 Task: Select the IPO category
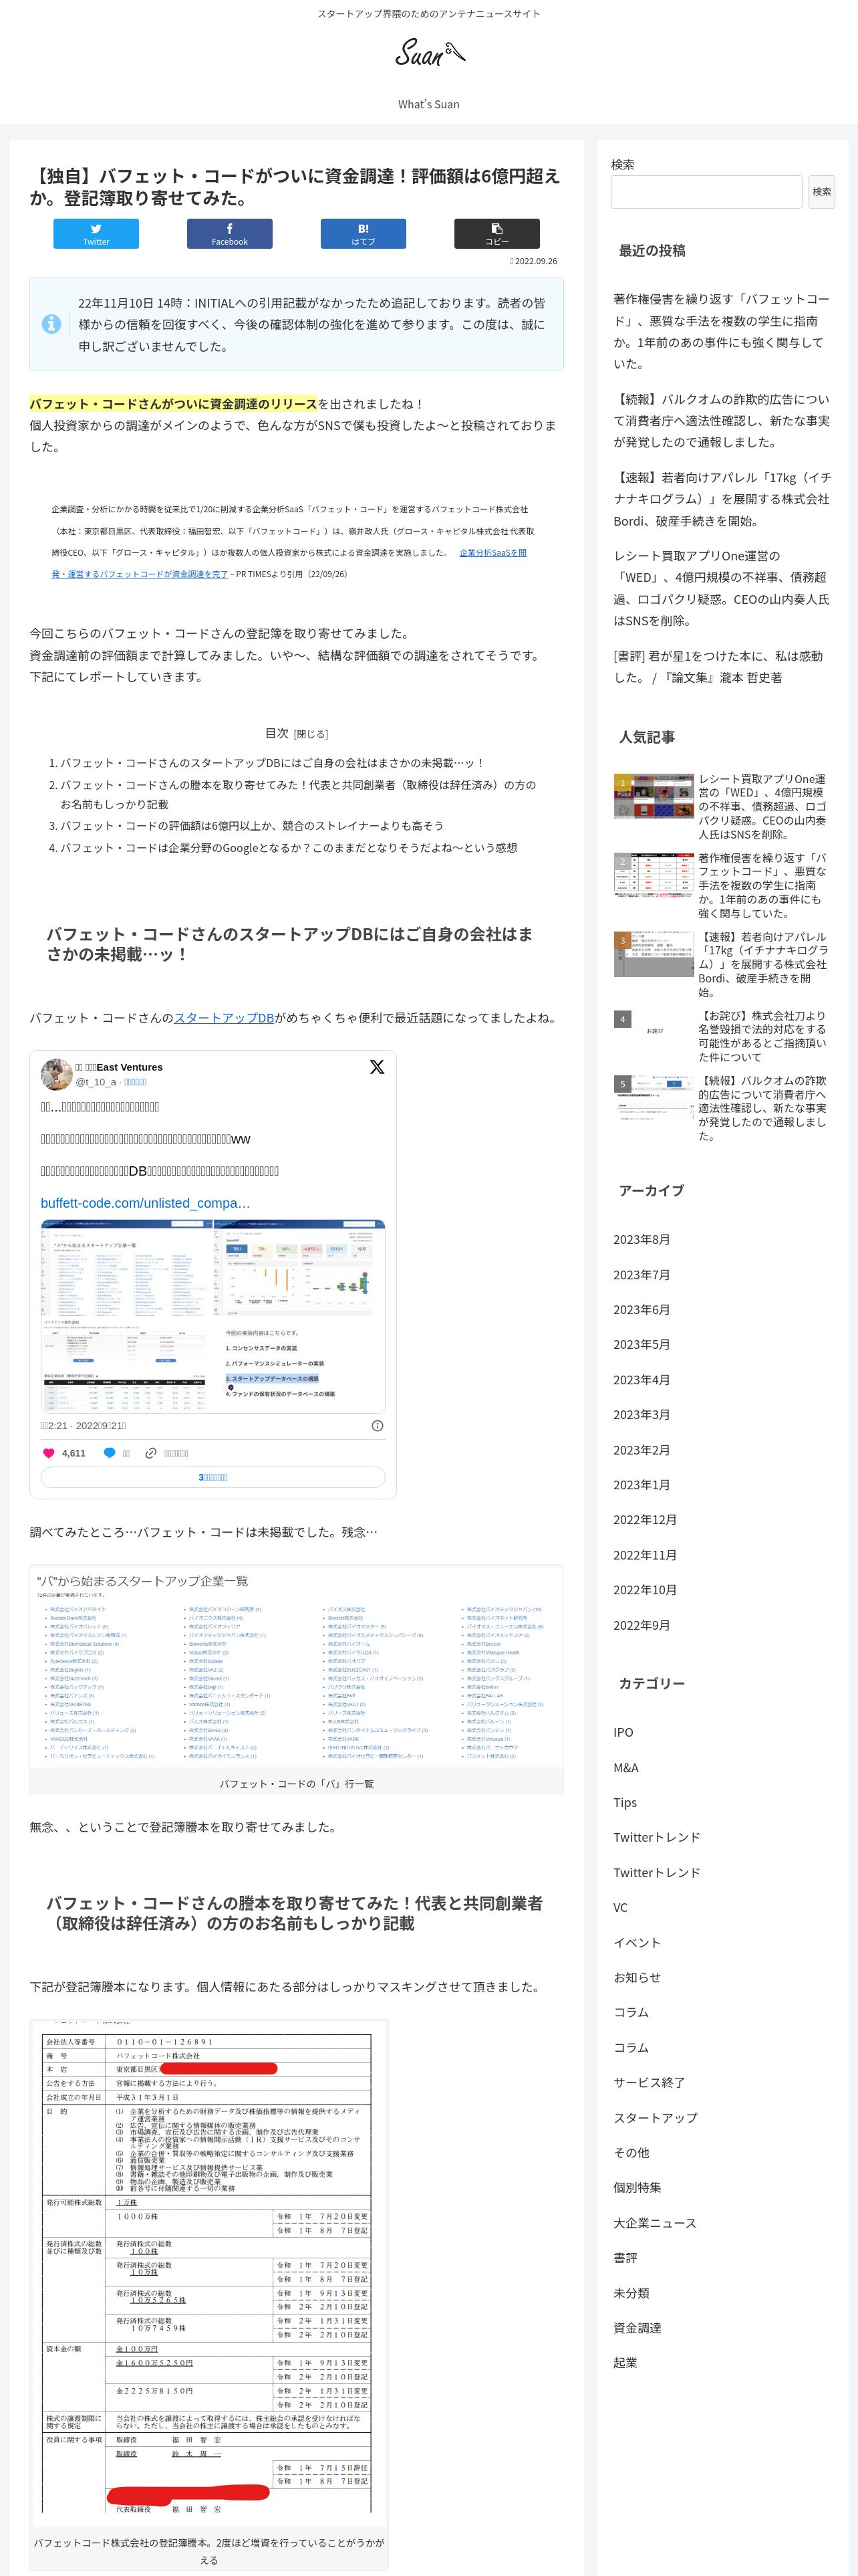(x=623, y=1732)
